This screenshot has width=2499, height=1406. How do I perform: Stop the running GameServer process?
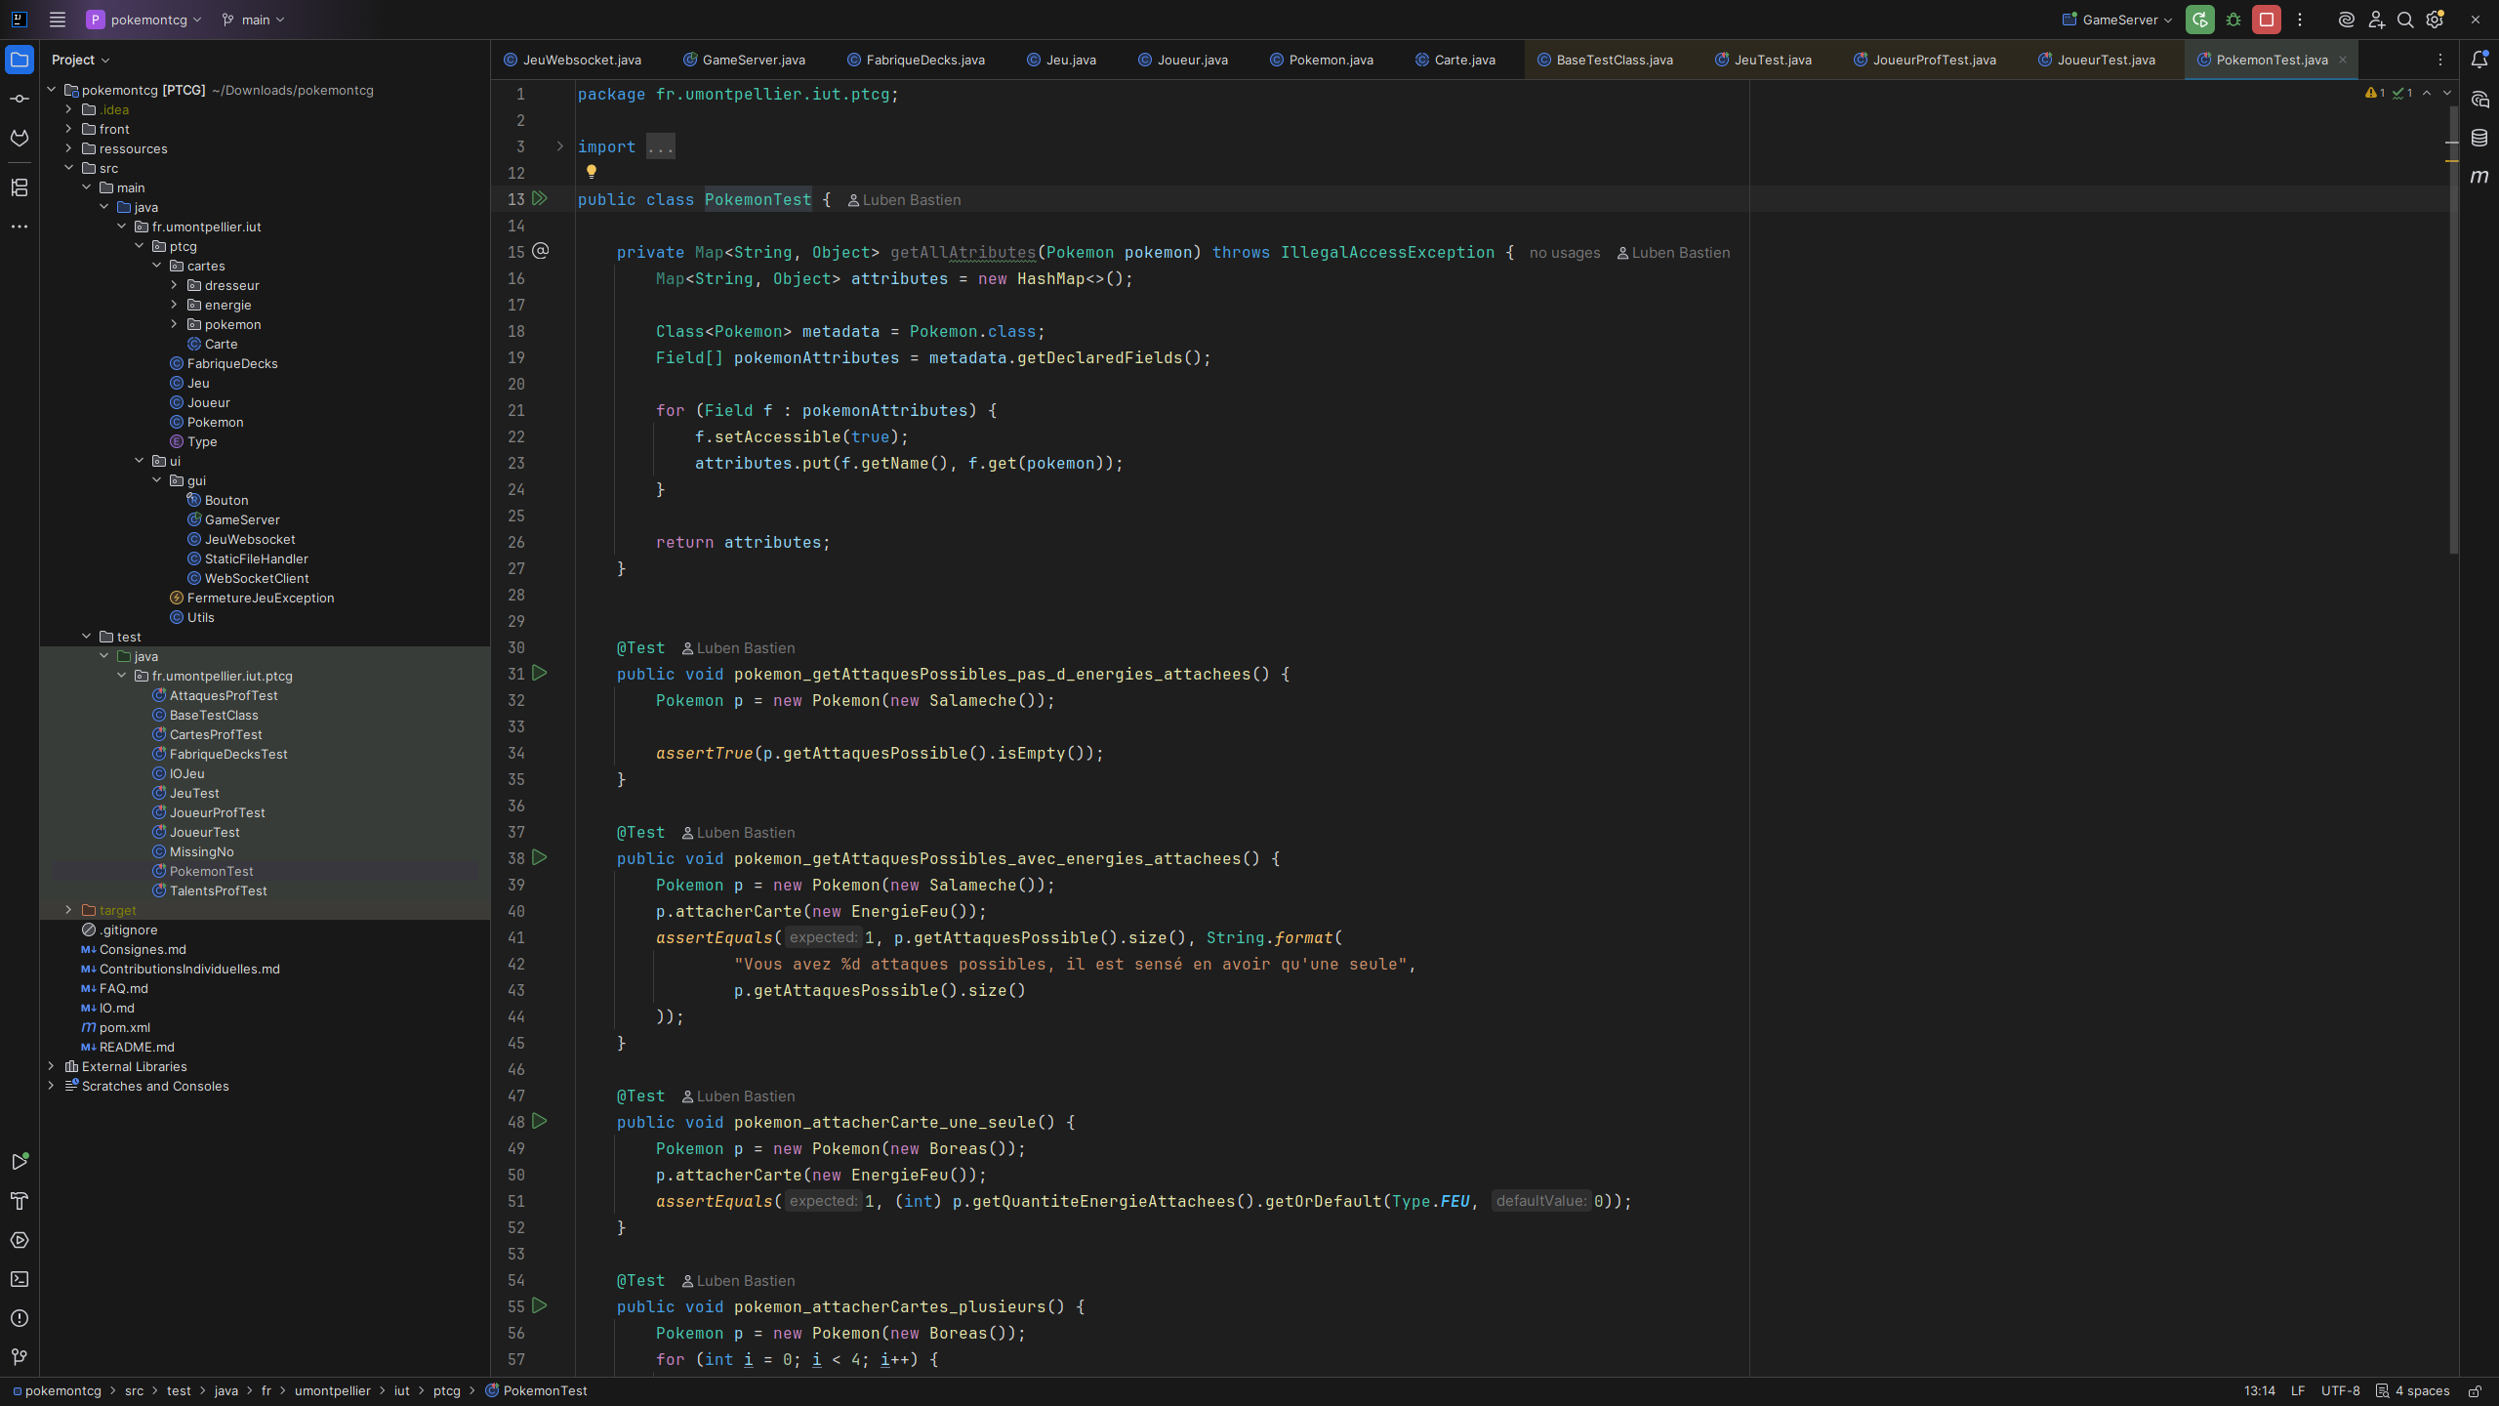[x=2267, y=20]
